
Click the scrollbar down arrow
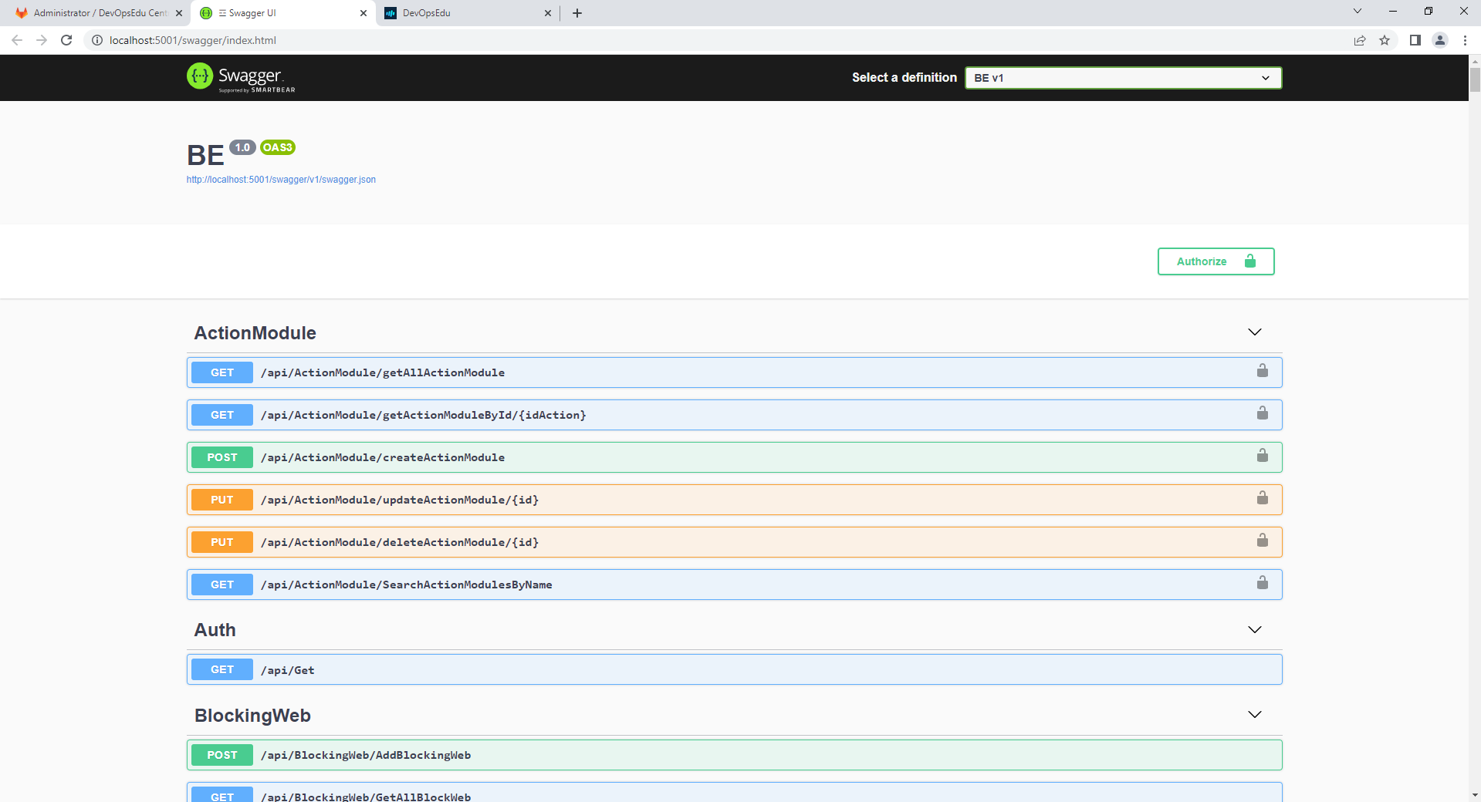(x=1475, y=795)
